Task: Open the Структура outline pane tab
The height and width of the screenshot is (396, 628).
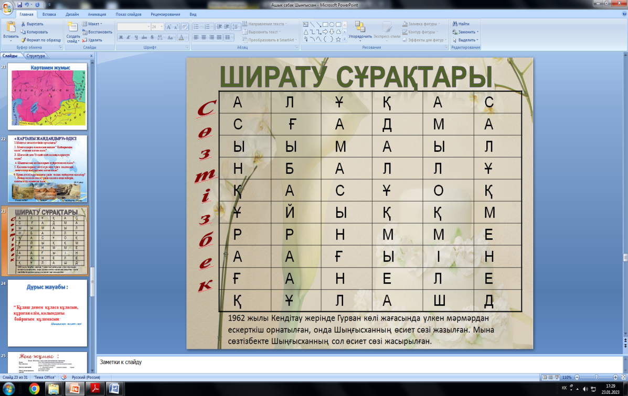Action: 36,56
